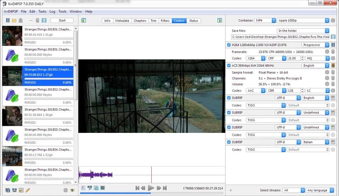The image size is (339, 196).
Task: Toggle second SUBRIP Undefined subtitle checkbox
Action: tap(229, 127)
